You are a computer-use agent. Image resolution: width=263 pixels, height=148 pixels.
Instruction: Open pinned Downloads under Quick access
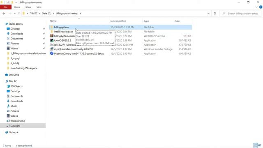[16, 34]
